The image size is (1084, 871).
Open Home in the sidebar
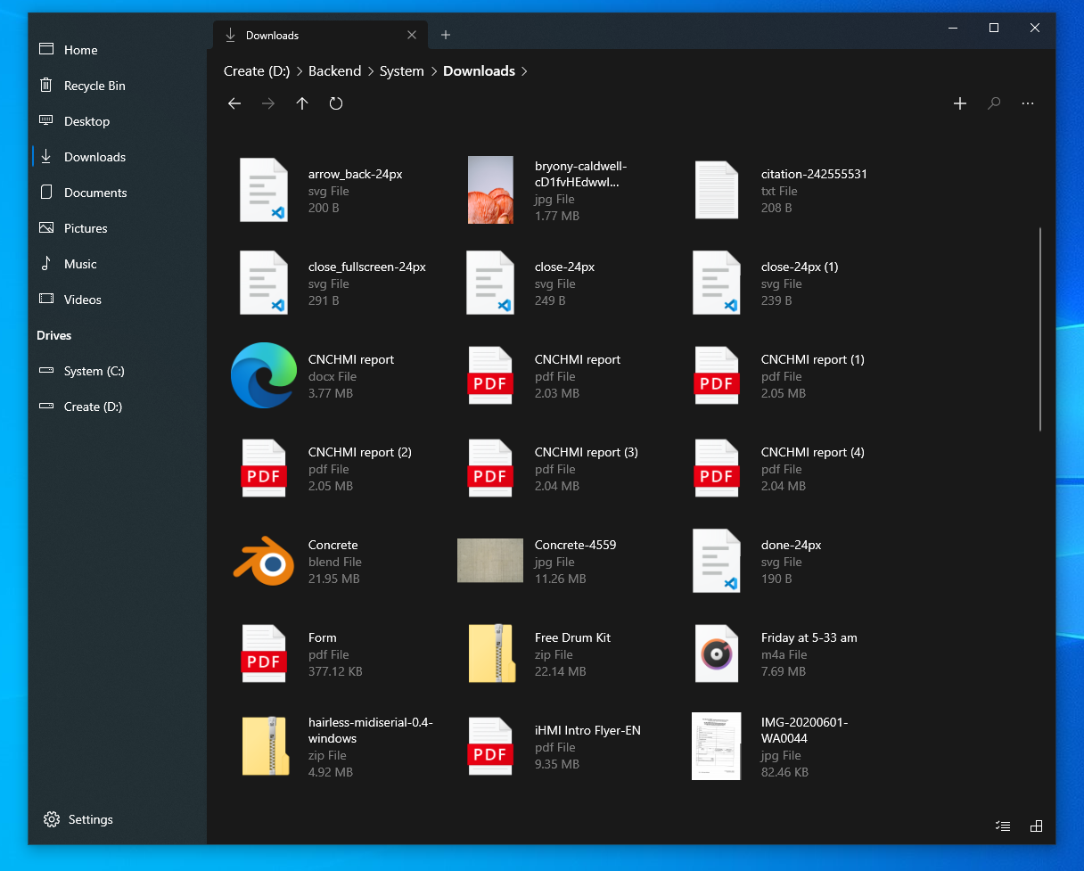[x=119, y=50]
